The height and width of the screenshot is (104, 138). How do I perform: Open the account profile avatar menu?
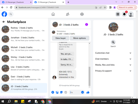(131, 14)
